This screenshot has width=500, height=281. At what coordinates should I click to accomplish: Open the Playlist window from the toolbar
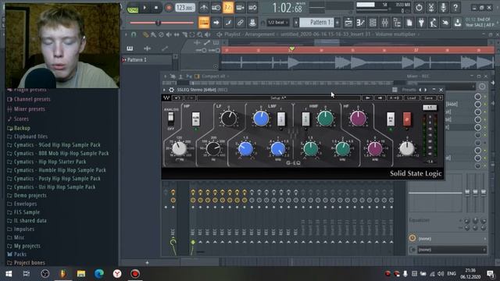click(x=348, y=23)
